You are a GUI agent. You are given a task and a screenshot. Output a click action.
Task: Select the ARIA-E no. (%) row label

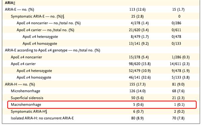click(x=20, y=9)
